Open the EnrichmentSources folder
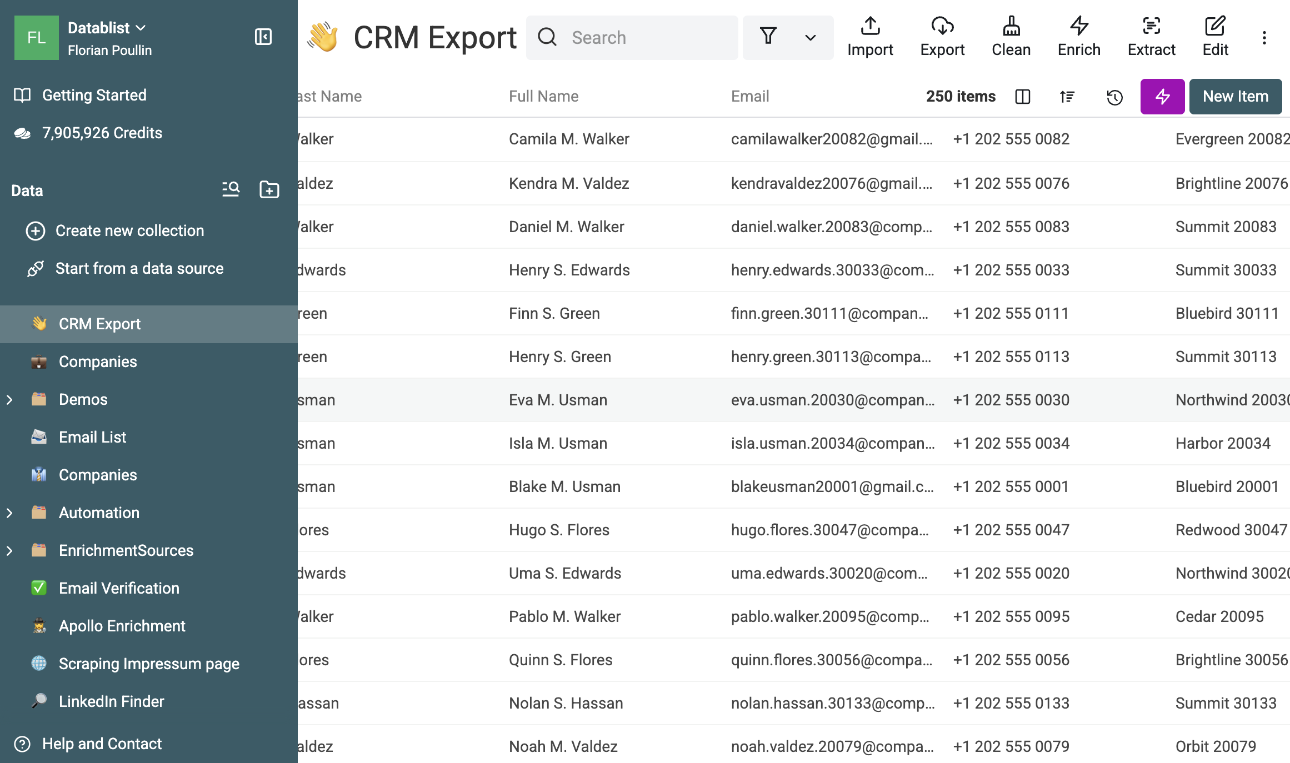The width and height of the screenshot is (1290, 763). [x=126, y=550]
